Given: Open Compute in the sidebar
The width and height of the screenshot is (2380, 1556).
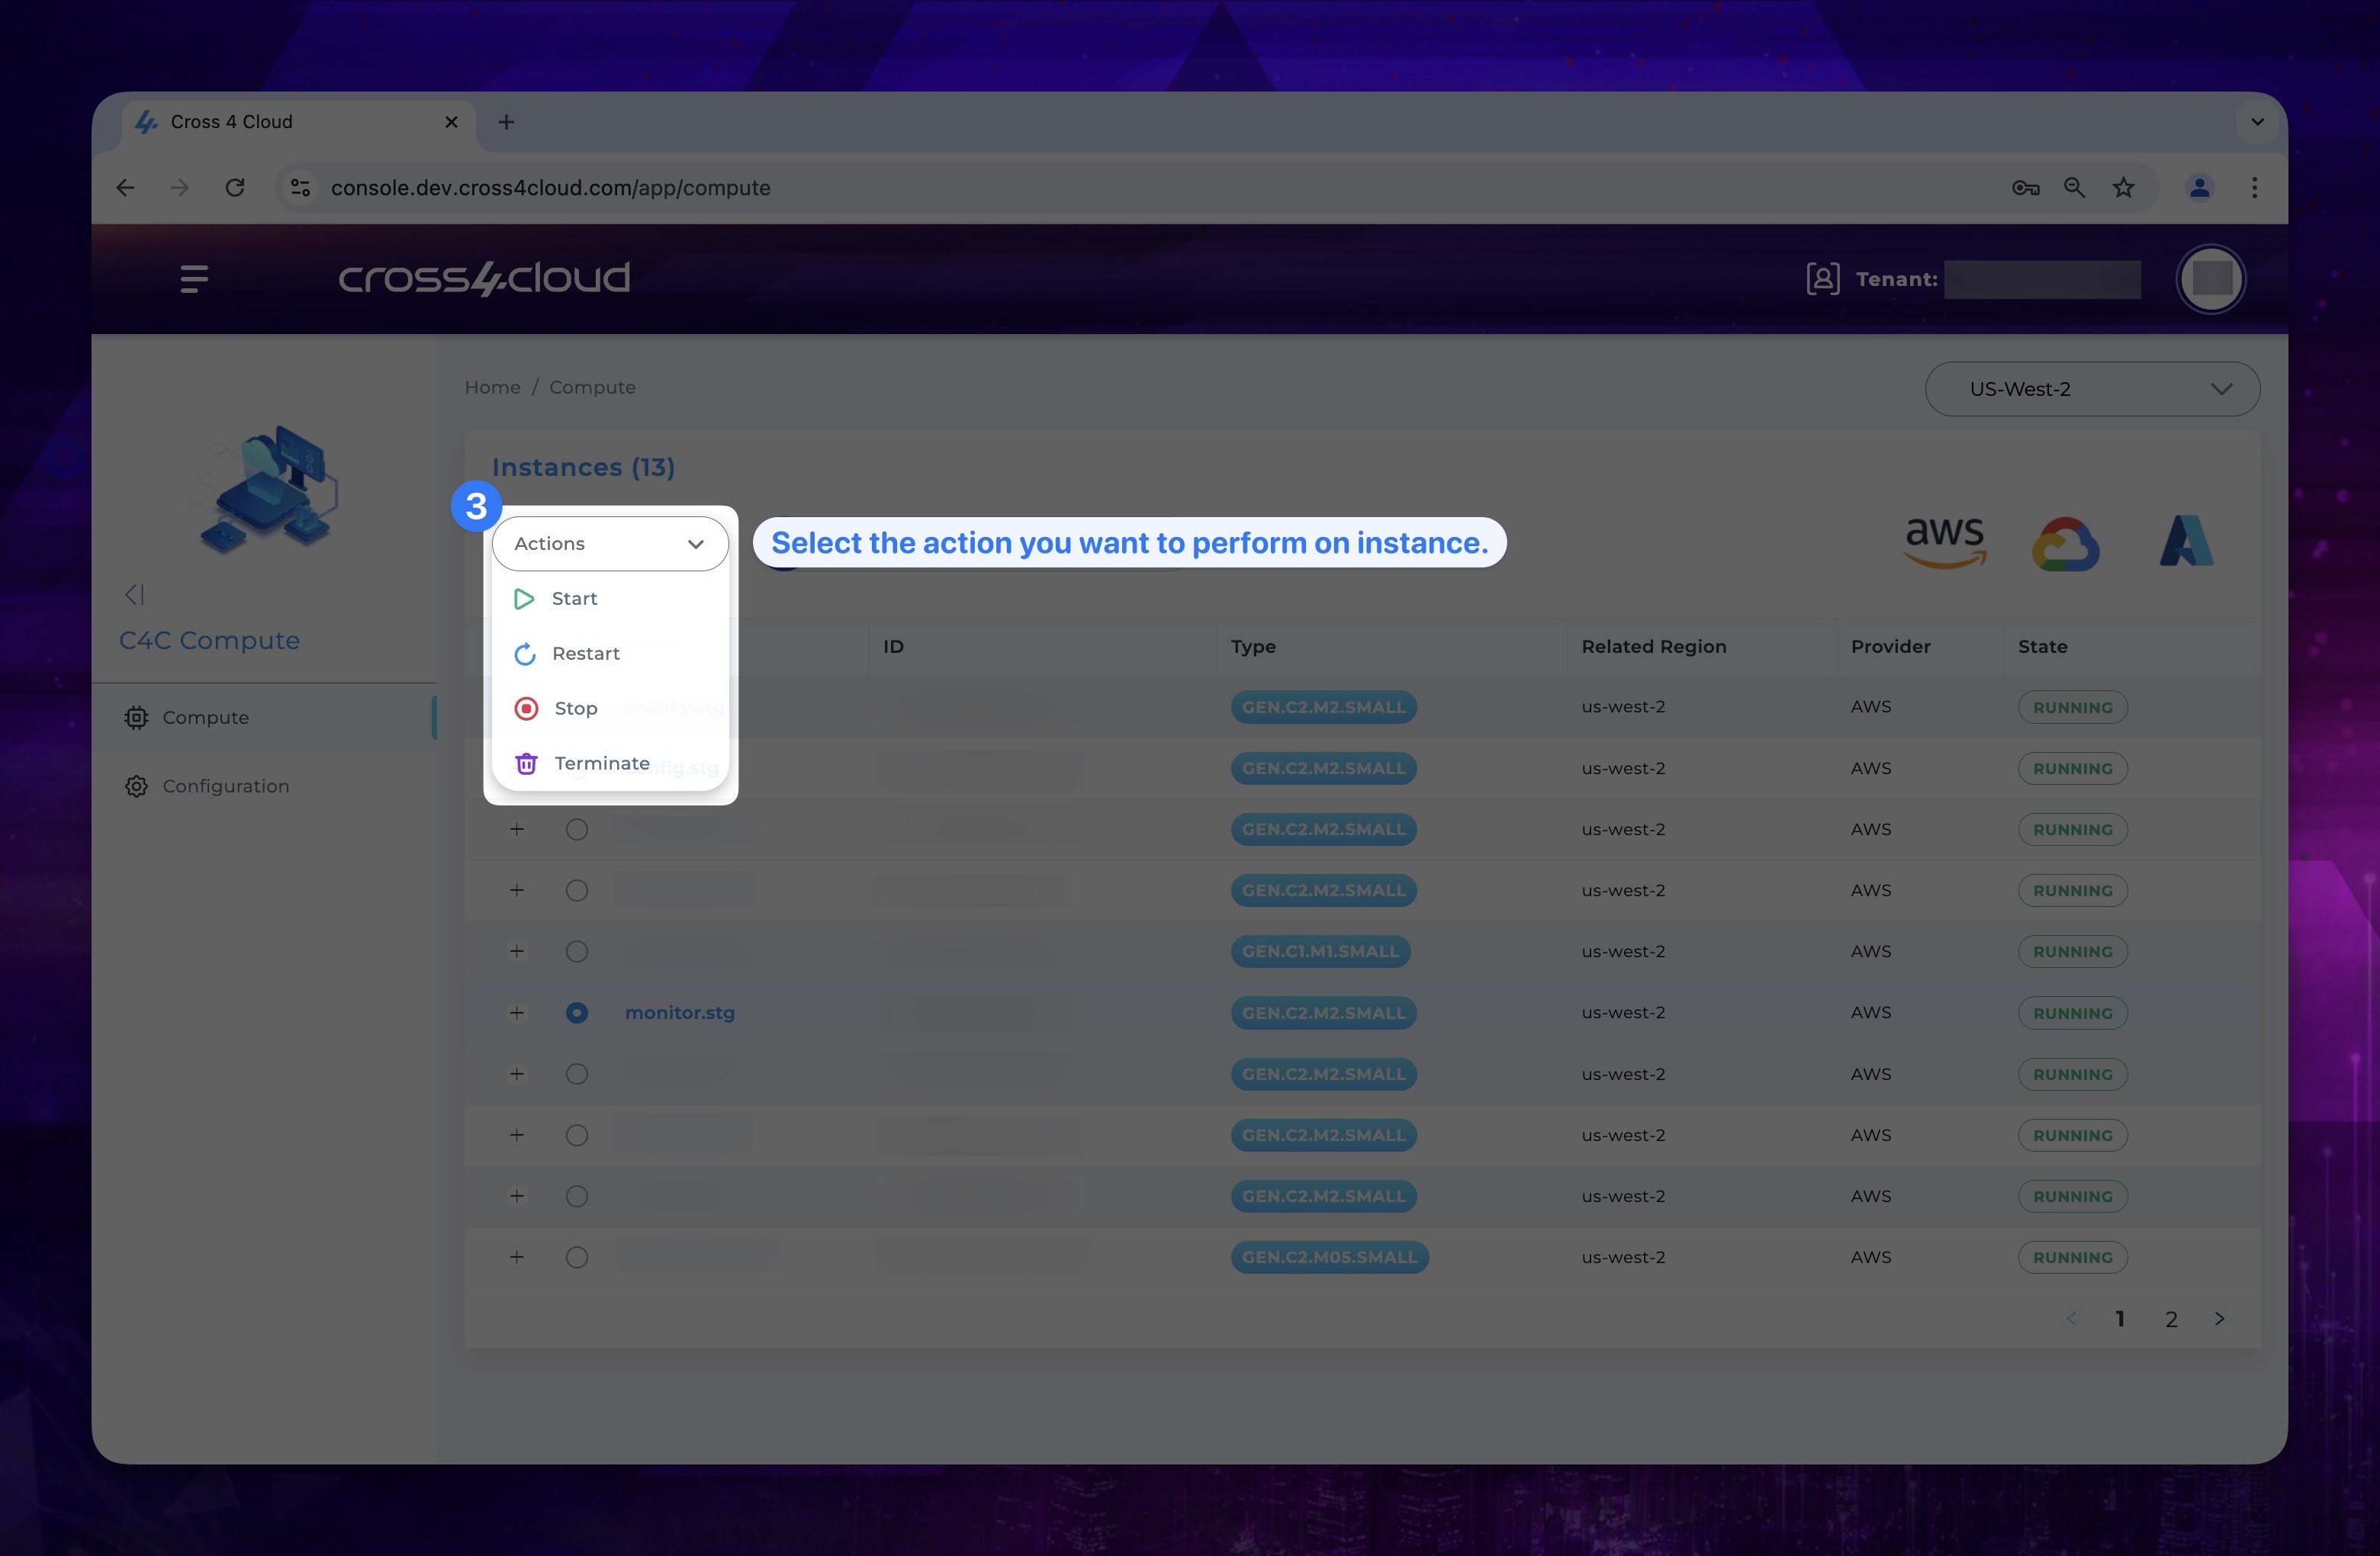Looking at the screenshot, I should [264, 718].
